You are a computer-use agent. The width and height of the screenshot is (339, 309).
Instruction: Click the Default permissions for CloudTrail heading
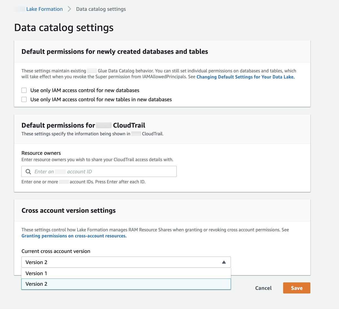tap(83, 125)
